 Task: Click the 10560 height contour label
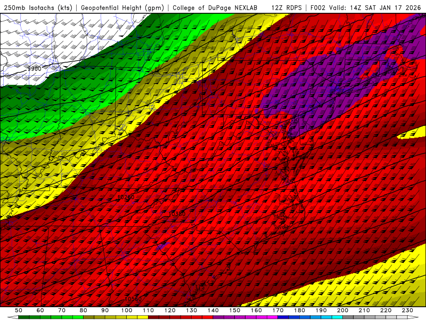(133, 299)
